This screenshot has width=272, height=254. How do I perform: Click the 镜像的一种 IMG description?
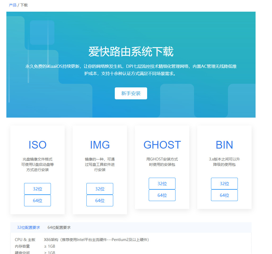[x=100, y=164]
